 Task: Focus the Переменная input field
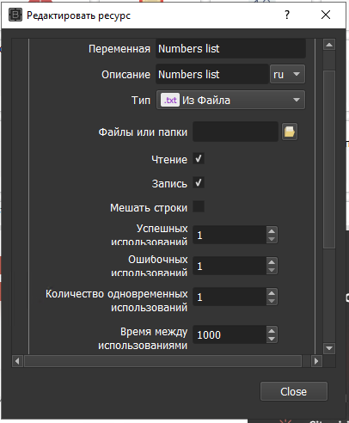point(230,49)
